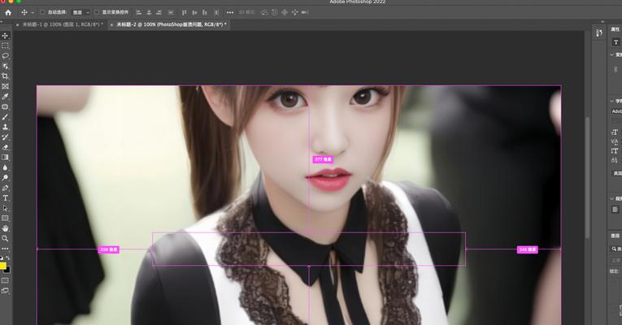Open the Change Screen Mode icon
This screenshot has height=325, width=622.
coord(5,291)
